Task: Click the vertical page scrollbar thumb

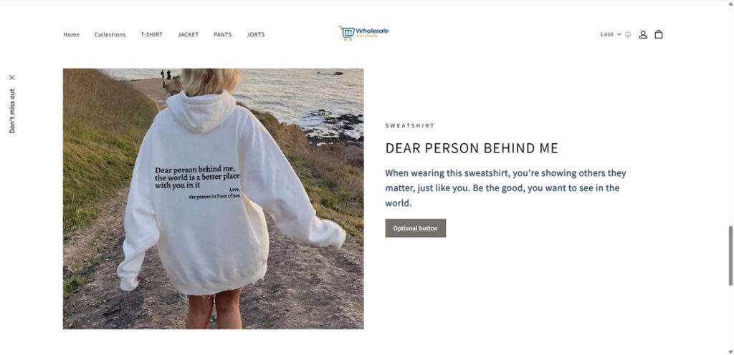Action: point(730,256)
